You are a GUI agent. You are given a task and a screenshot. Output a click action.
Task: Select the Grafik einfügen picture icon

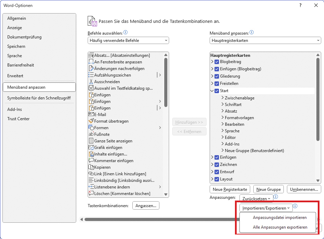(x=91, y=148)
